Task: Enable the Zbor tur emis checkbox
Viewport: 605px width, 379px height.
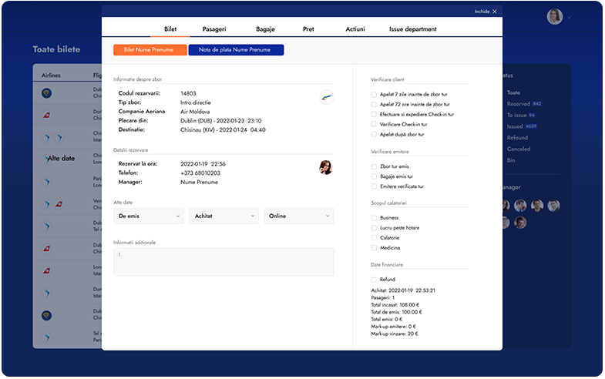Action: (374, 166)
